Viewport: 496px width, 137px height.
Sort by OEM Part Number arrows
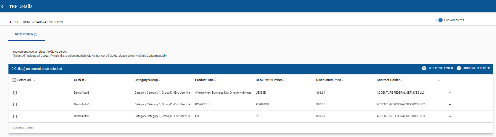pos(284,80)
